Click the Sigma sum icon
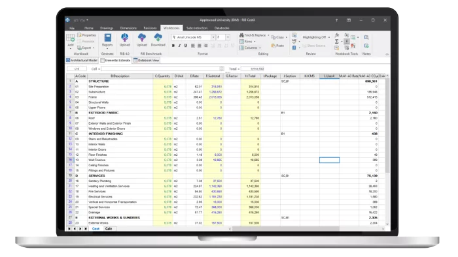458x257 pixels. [337, 41]
